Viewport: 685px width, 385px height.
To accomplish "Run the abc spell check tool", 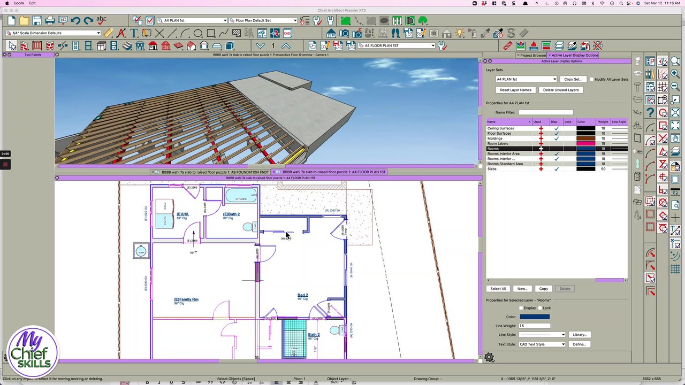I will point(101,20).
